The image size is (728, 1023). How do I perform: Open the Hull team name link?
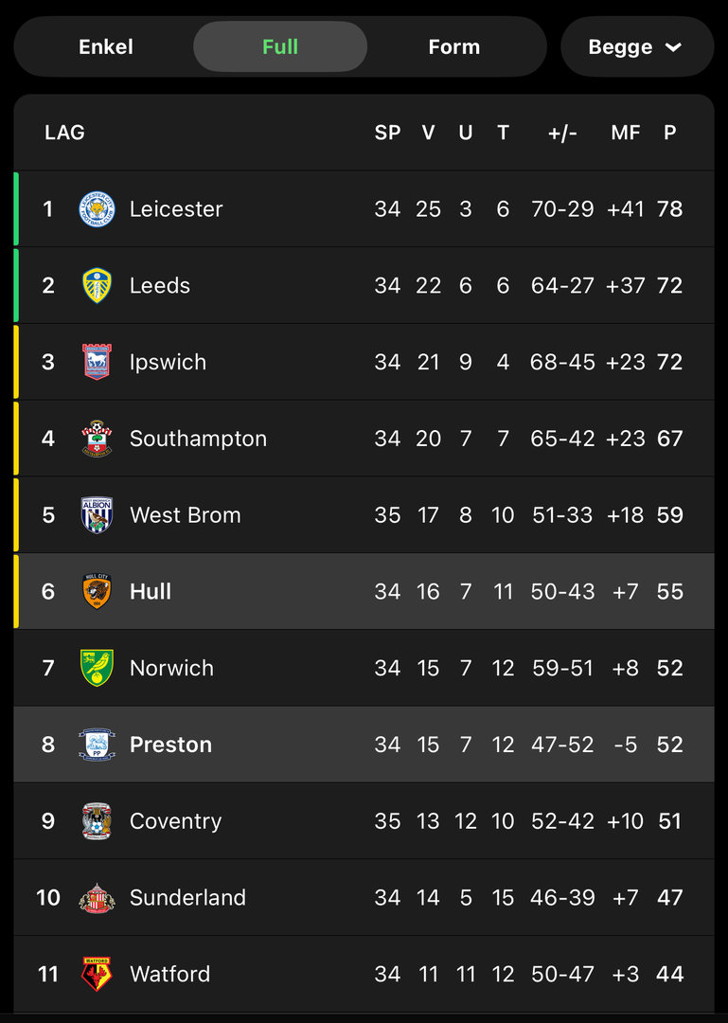coord(151,592)
